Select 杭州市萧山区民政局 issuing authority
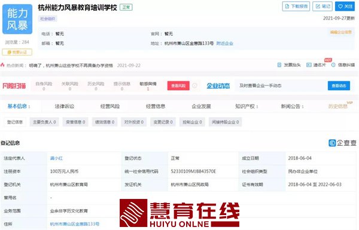 (x=190, y=185)
